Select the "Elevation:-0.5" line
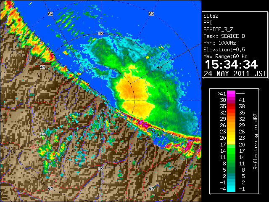Image resolution: width=269 pixels, height=202 pixels. pyautogui.click(x=224, y=50)
